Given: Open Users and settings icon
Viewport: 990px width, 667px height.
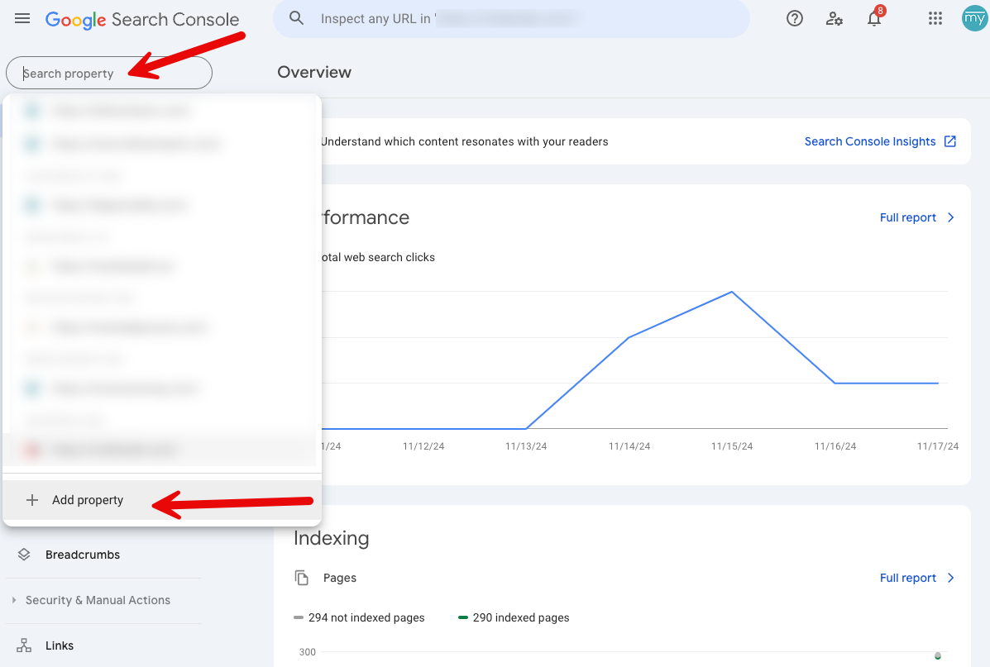Looking at the screenshot, I should (x=834, y=19).
